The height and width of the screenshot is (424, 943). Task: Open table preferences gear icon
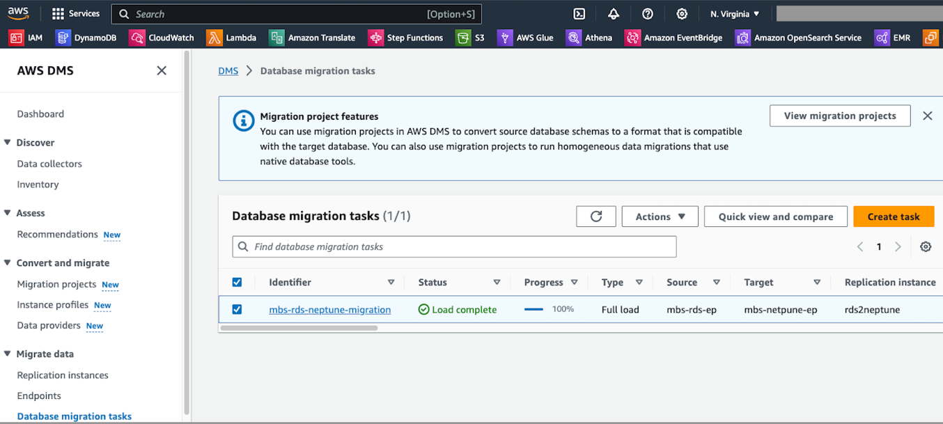click(x=926, y=246)
